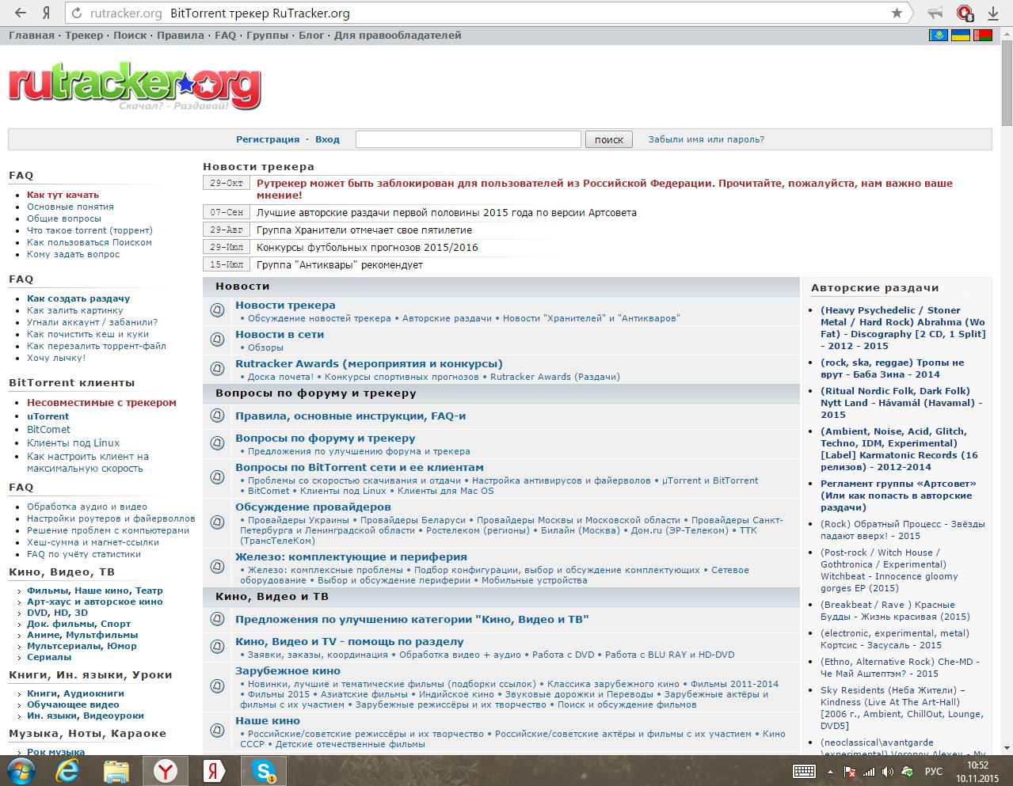This screenshot has width=1013, height=786.
Task: Open Лучшие авторские раздачи news item
Action: 447,213
